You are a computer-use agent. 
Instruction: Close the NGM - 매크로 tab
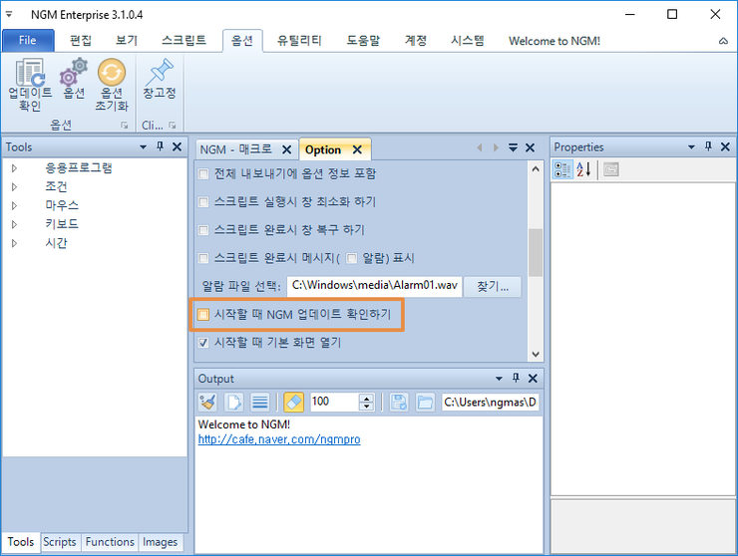286,149
